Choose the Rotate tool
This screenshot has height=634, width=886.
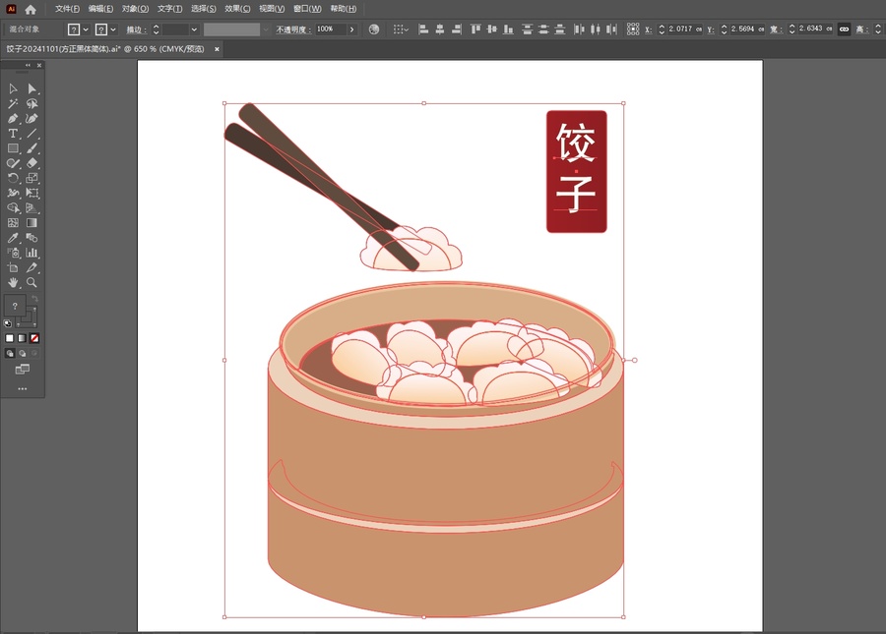tap(13, 178)
